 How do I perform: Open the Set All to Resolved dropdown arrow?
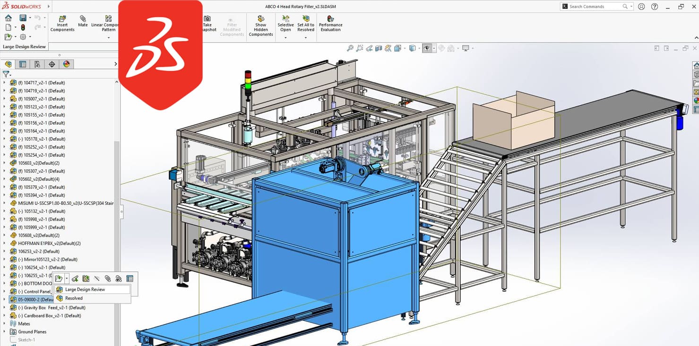point(306,37)
